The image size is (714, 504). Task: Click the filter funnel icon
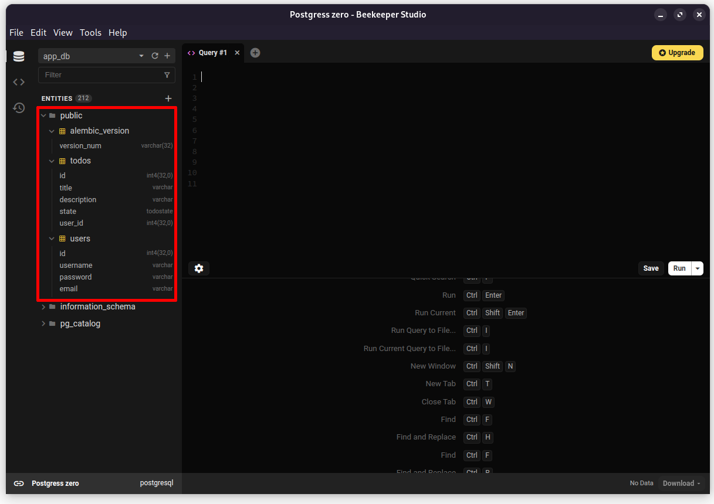(167, 75)
